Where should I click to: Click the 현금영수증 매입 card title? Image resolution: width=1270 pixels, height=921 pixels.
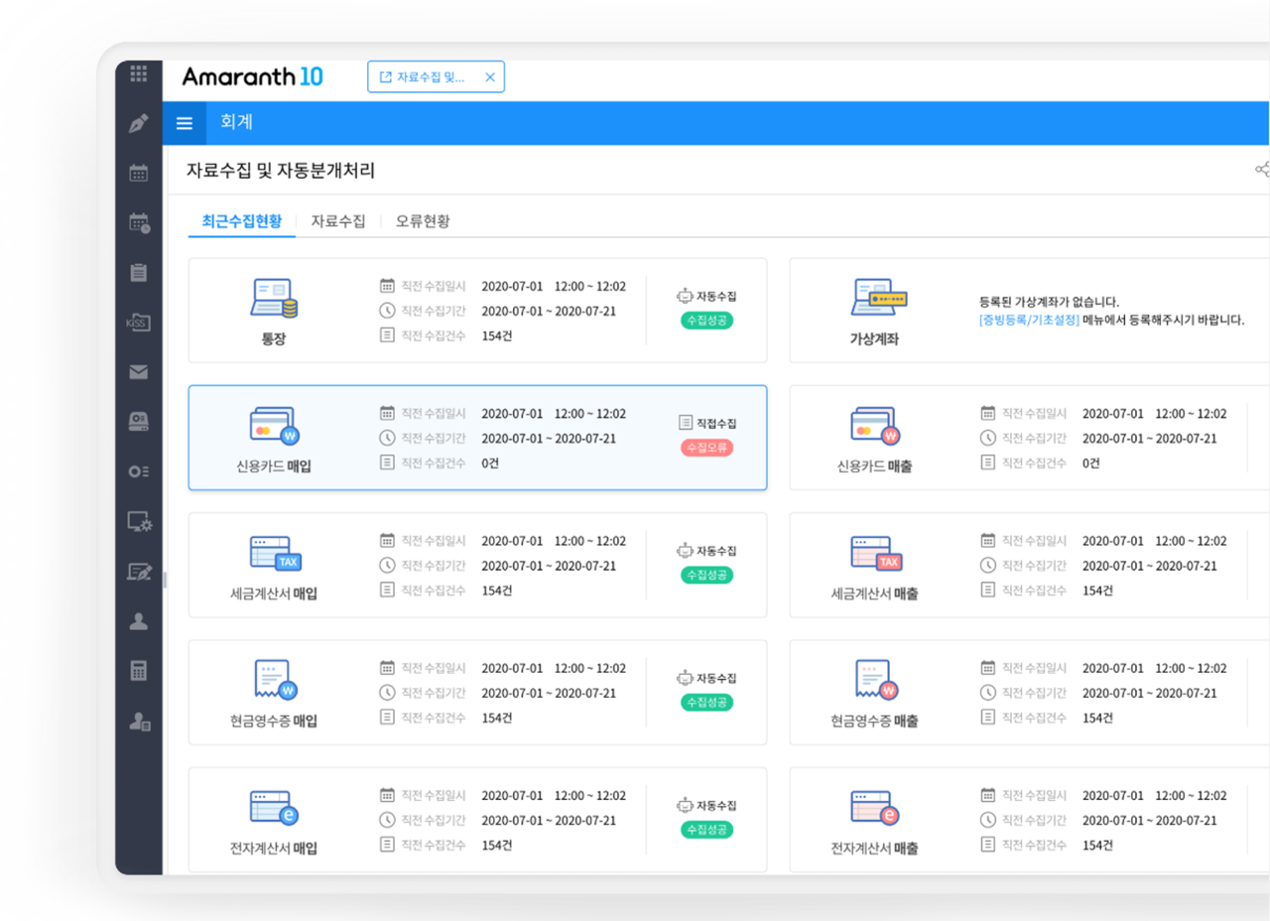[273, 721]
